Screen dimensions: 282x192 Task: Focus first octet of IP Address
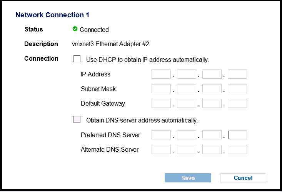(161, 74)
